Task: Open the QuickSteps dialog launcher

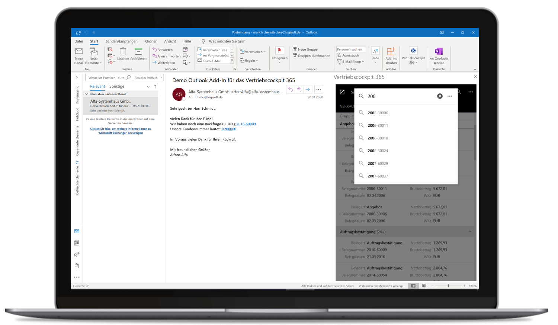Action: pos(235,69)
